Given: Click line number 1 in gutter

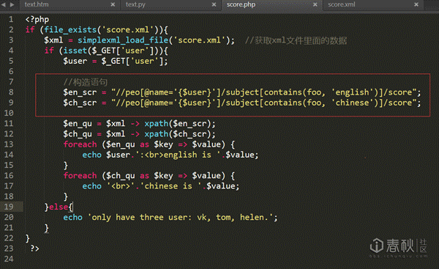Looking at the screenshot, I should 11,19.
